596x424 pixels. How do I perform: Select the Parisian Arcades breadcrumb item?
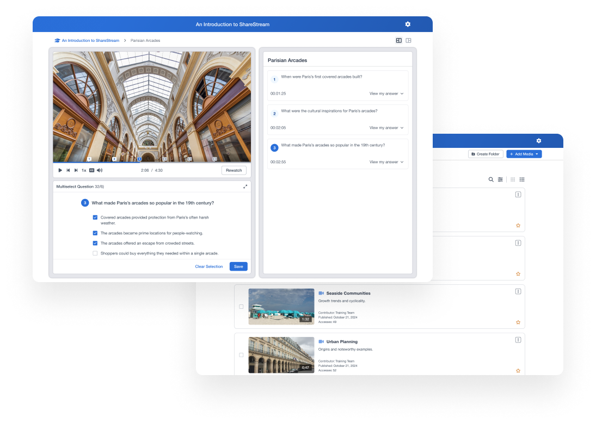145,40
